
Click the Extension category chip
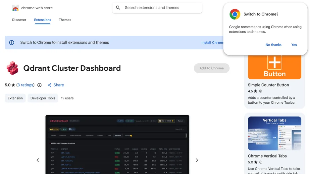(15, 98)
